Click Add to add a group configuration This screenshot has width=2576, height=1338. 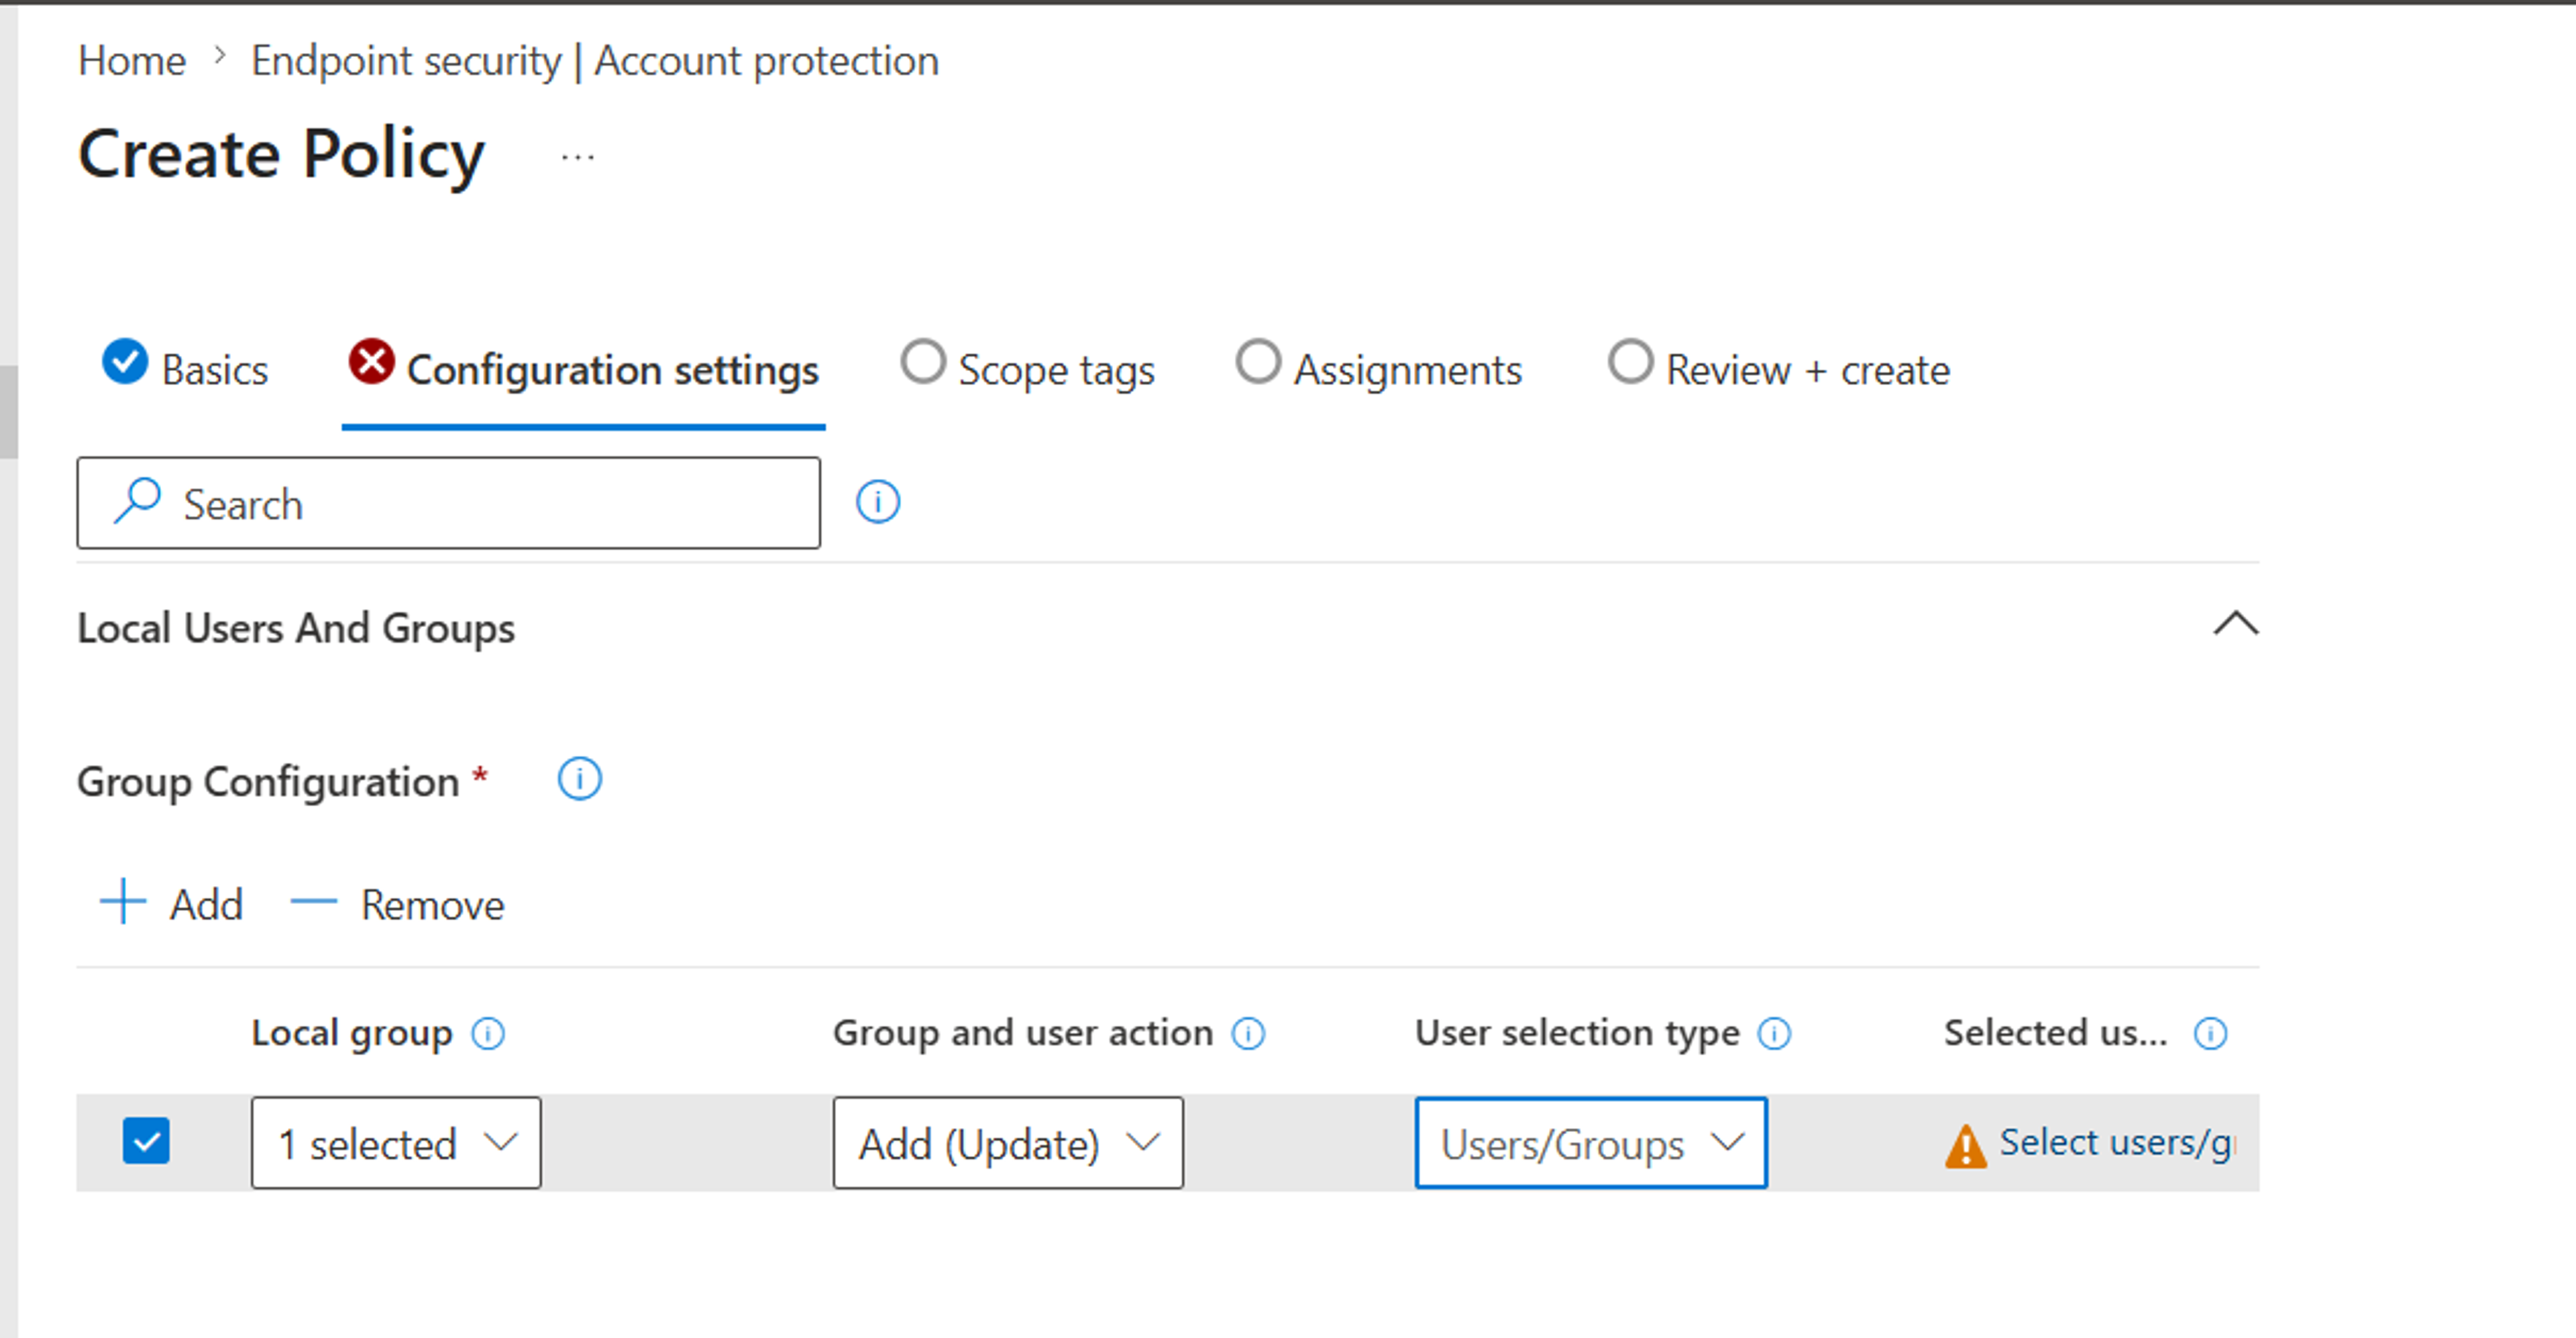tap(172, 904)
